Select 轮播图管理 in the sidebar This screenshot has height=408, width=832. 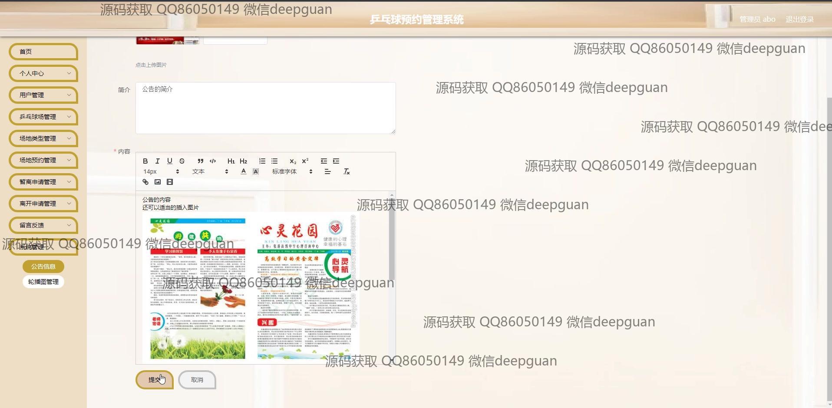tap(43, 282)
